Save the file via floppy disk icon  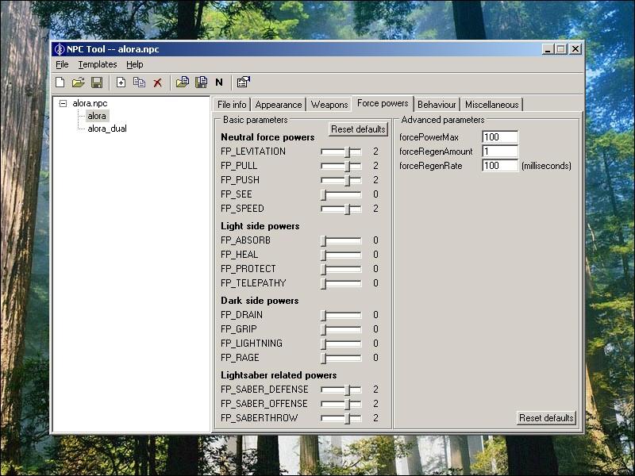click(97, 83)
